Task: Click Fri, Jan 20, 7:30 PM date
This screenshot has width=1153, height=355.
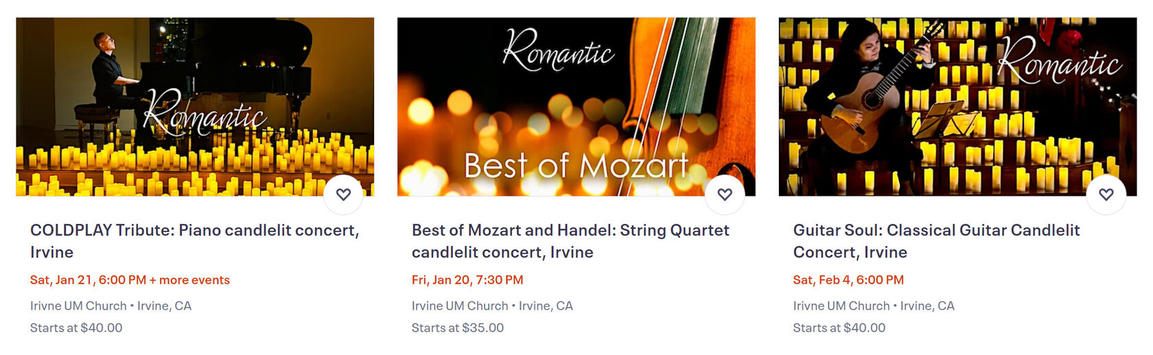Action: pyautogui.click(x=467, y=280)
